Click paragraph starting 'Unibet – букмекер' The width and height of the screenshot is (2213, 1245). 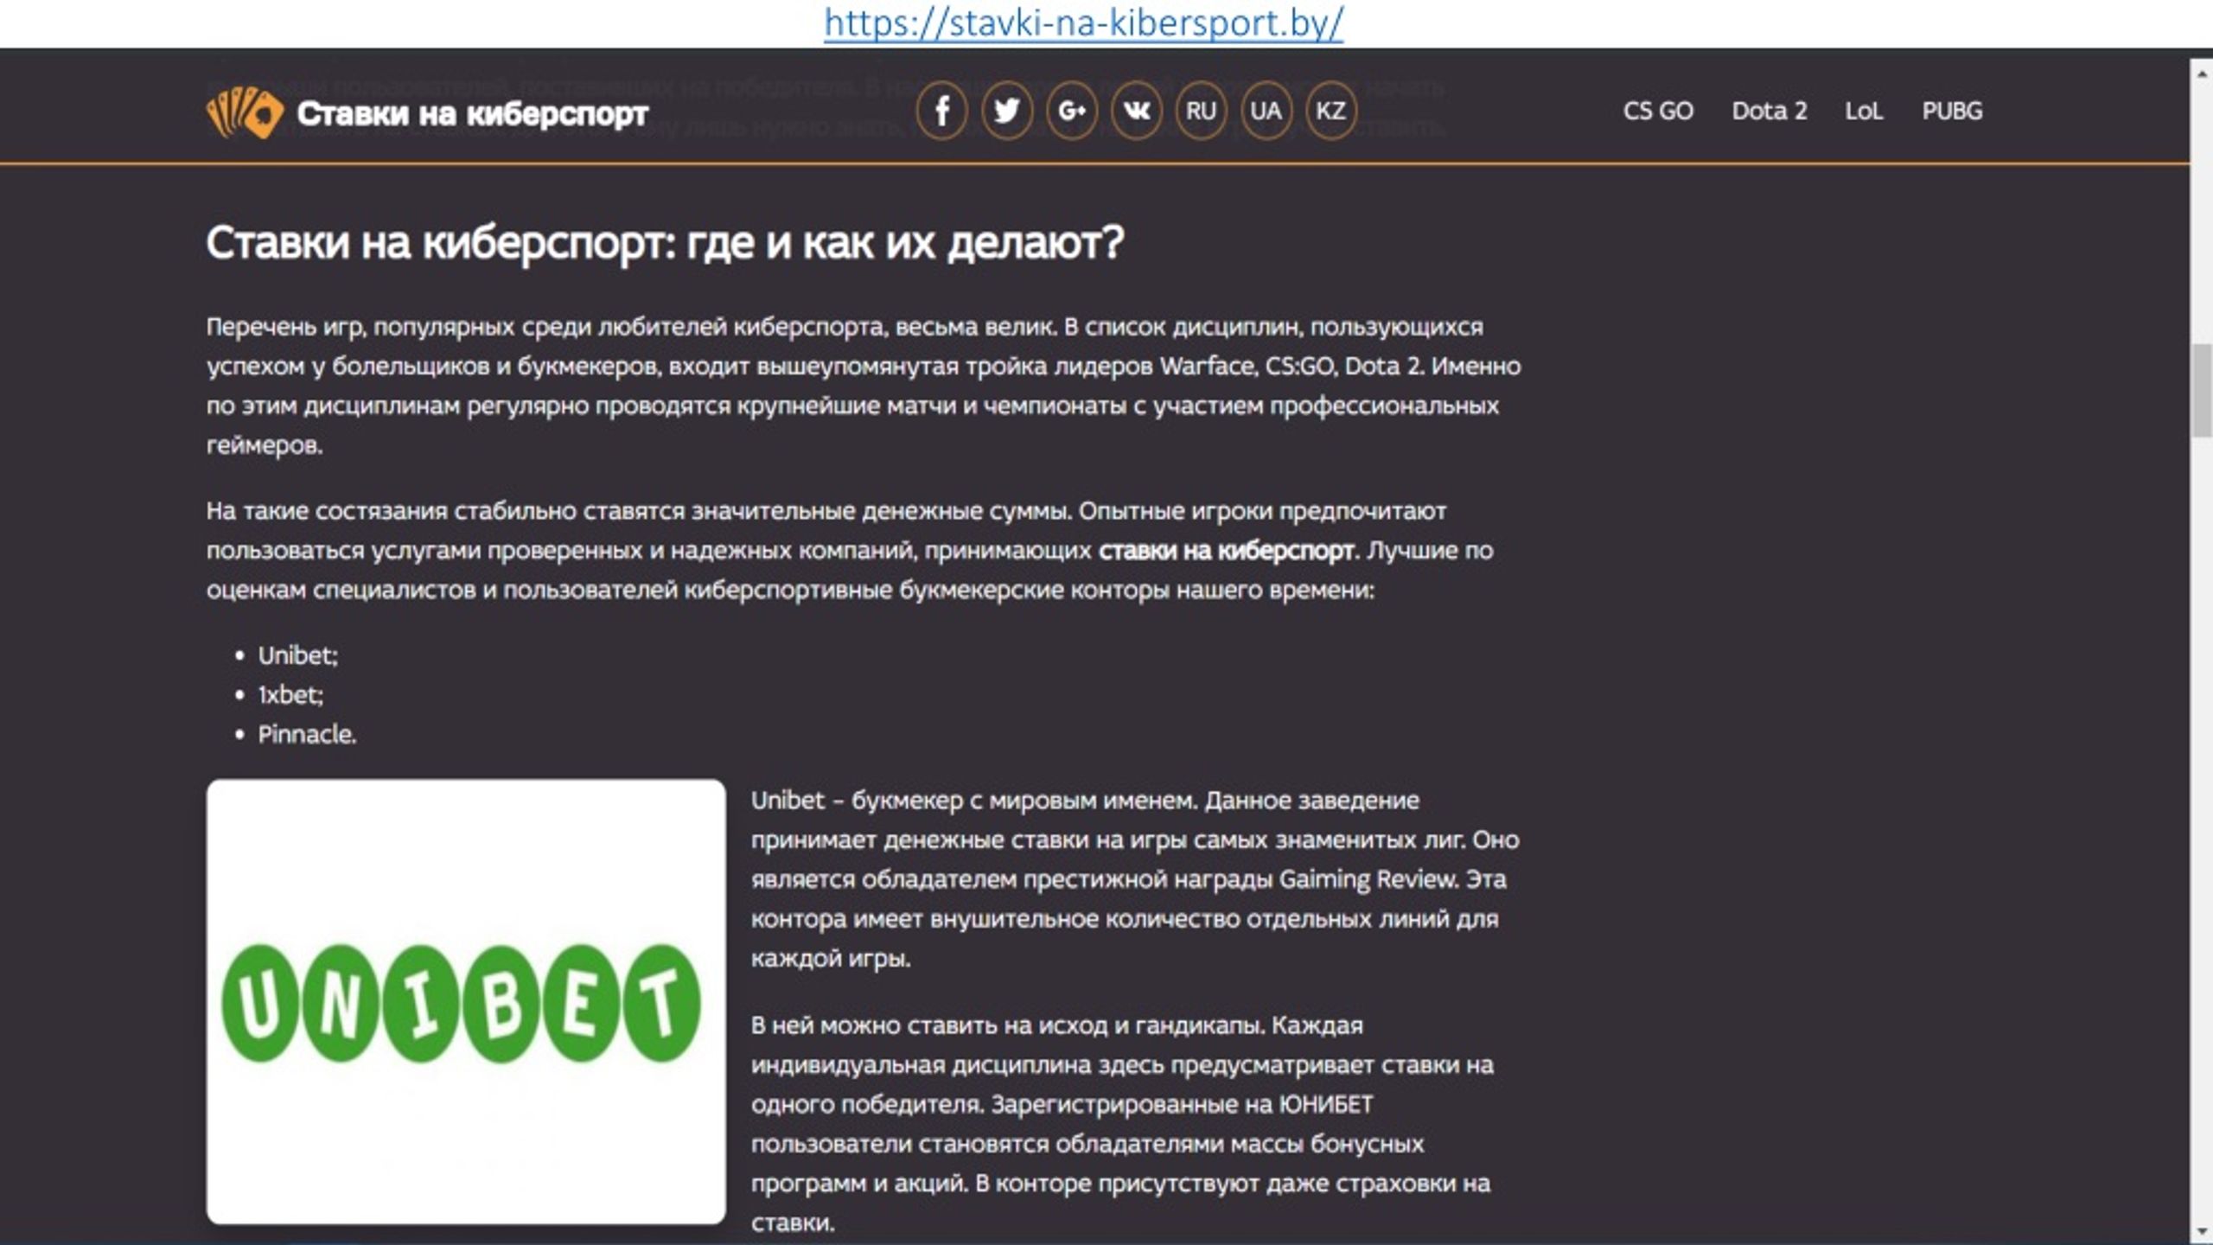(x=1135, y=879)
